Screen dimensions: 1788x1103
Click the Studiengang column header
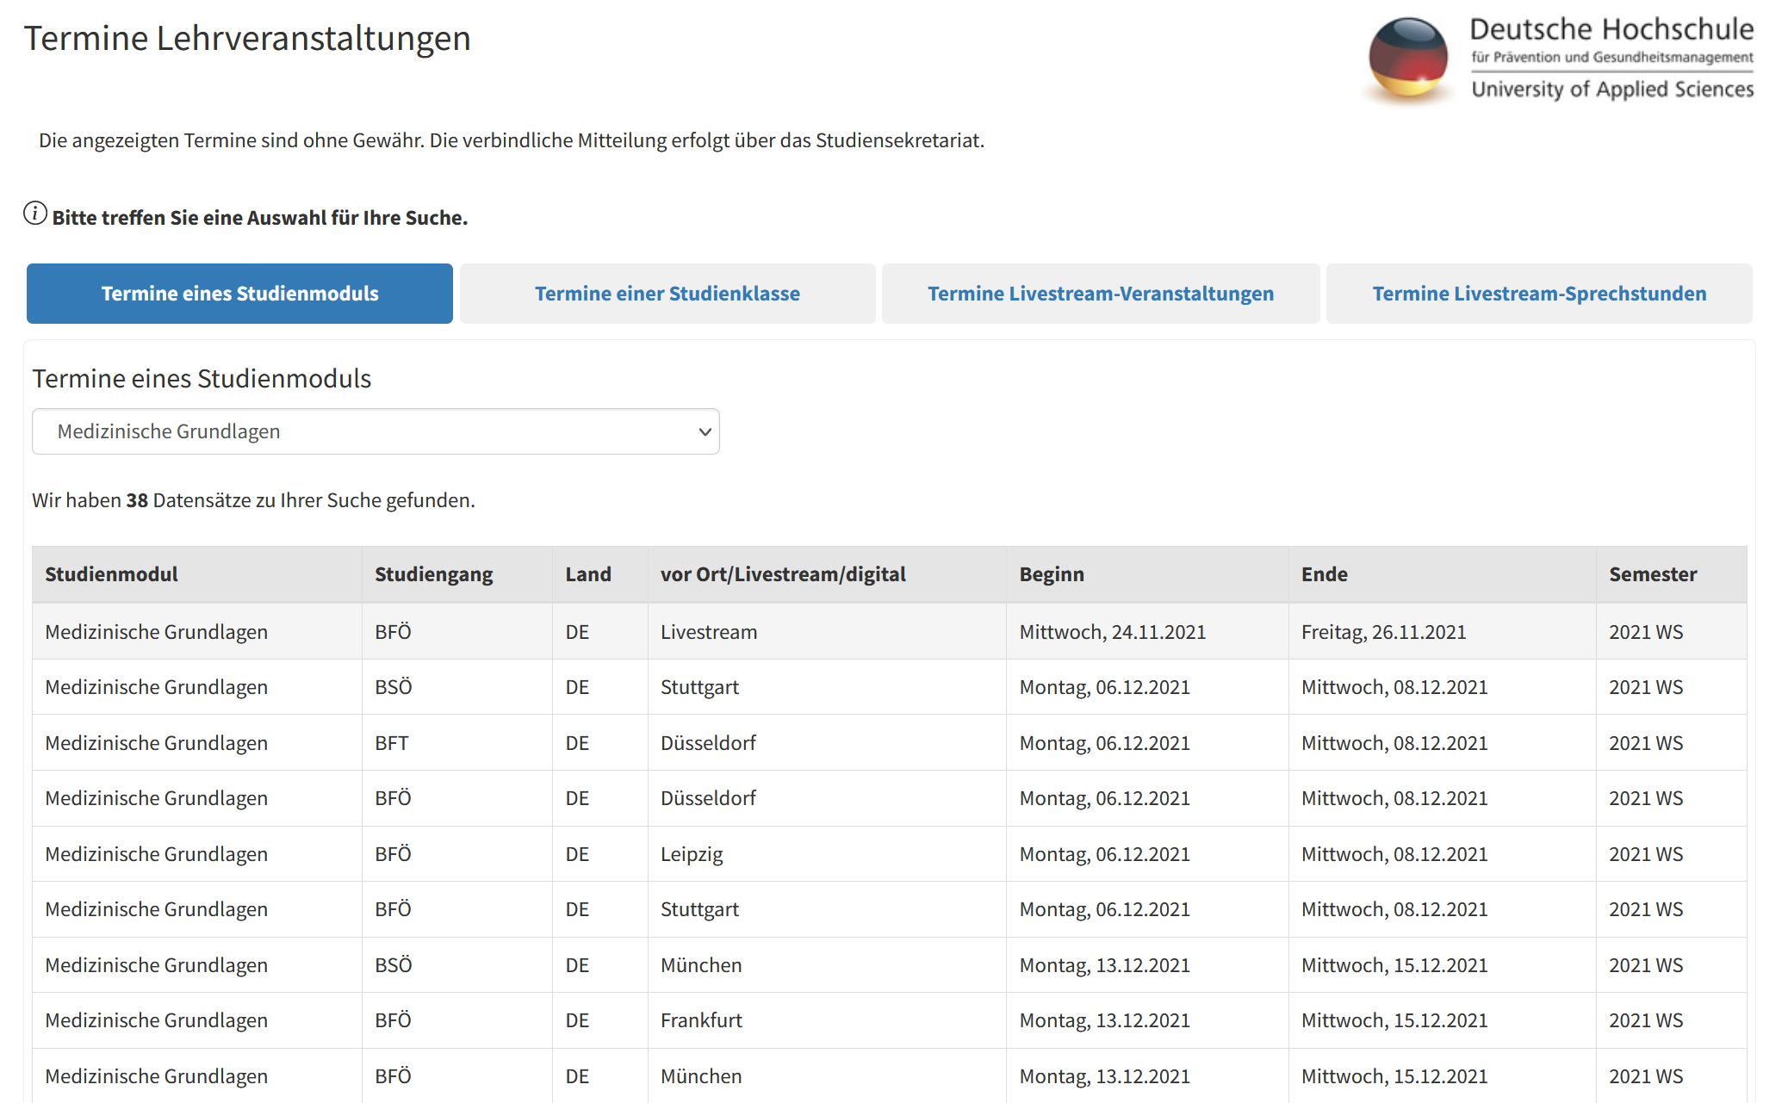(x=433, y=574)
